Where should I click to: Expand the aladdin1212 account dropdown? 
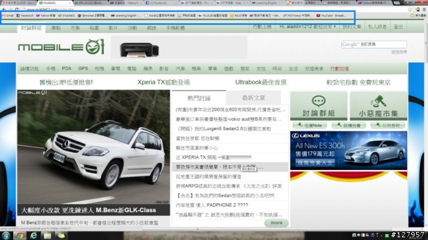coord(308,27)
